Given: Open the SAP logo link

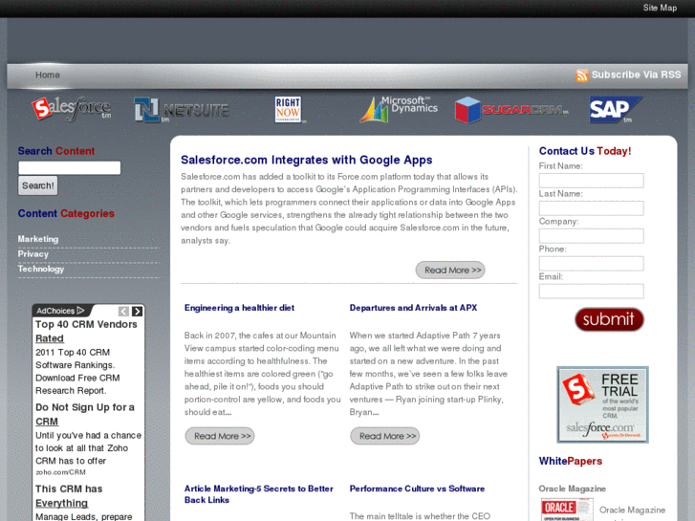Looking at the screenshot, I should coord(616,109).
